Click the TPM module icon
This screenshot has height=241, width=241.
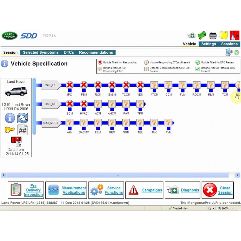coord(140,104)
